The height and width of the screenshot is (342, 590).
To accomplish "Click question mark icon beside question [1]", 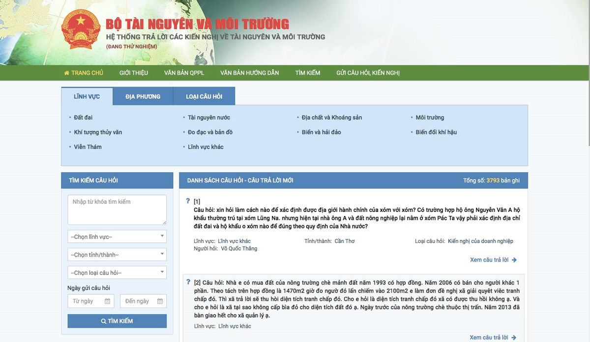I will pos(188,201).
